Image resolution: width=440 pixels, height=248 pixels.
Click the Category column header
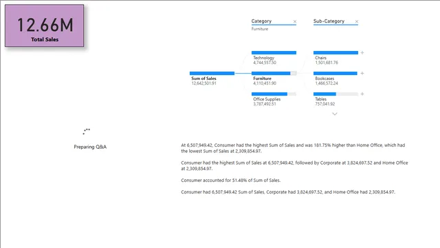tap(261, 21)
